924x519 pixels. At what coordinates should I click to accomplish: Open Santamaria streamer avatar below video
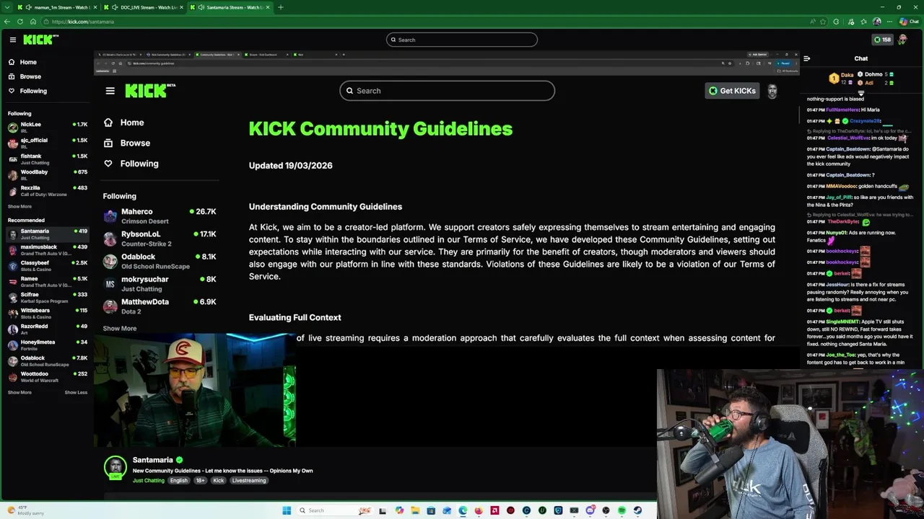pyautogui.click(x=115, y=467)
